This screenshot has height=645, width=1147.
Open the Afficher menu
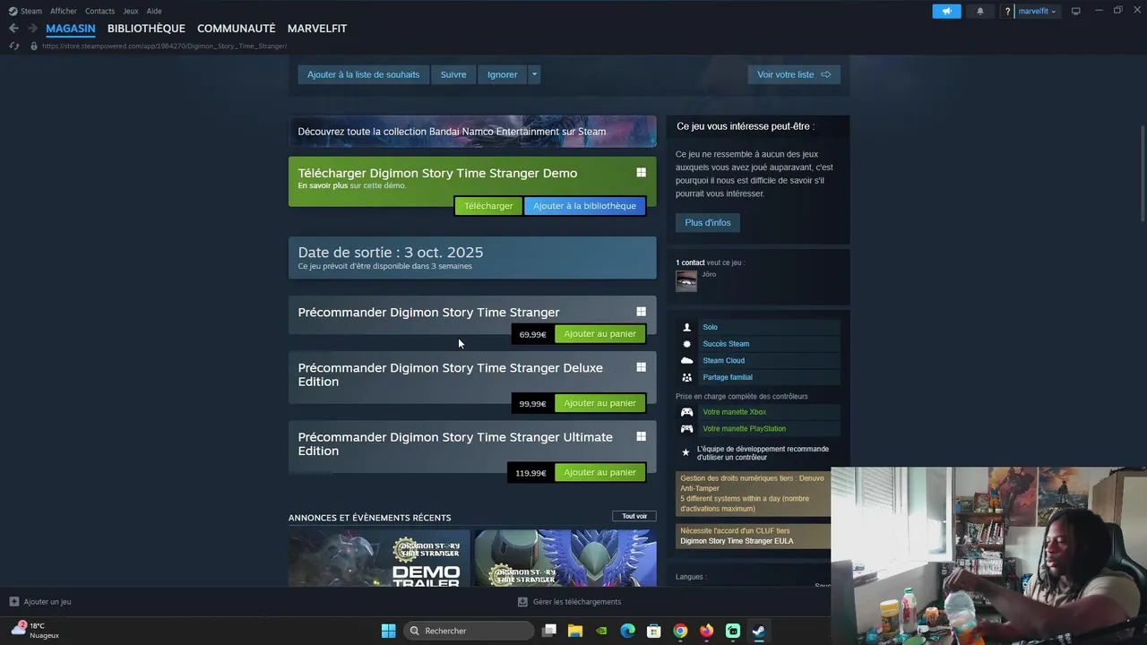pyautogui.click(x=64, y=11)
